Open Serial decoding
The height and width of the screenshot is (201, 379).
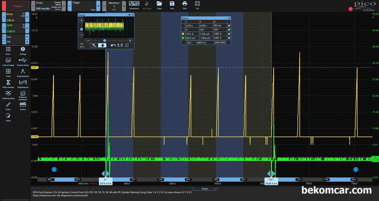tap(8, 95)
